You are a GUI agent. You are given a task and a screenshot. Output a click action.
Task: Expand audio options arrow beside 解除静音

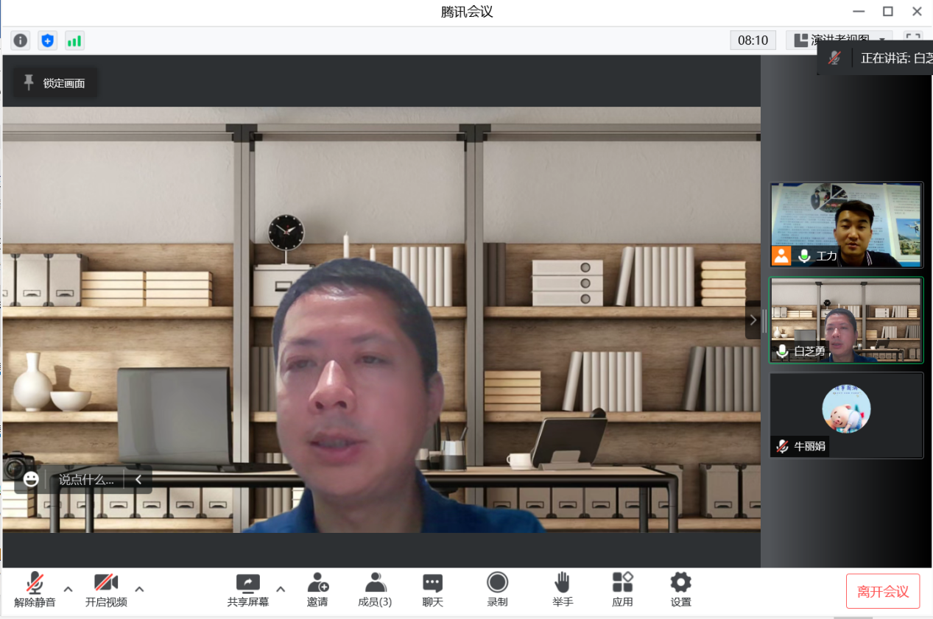[68, 589]
